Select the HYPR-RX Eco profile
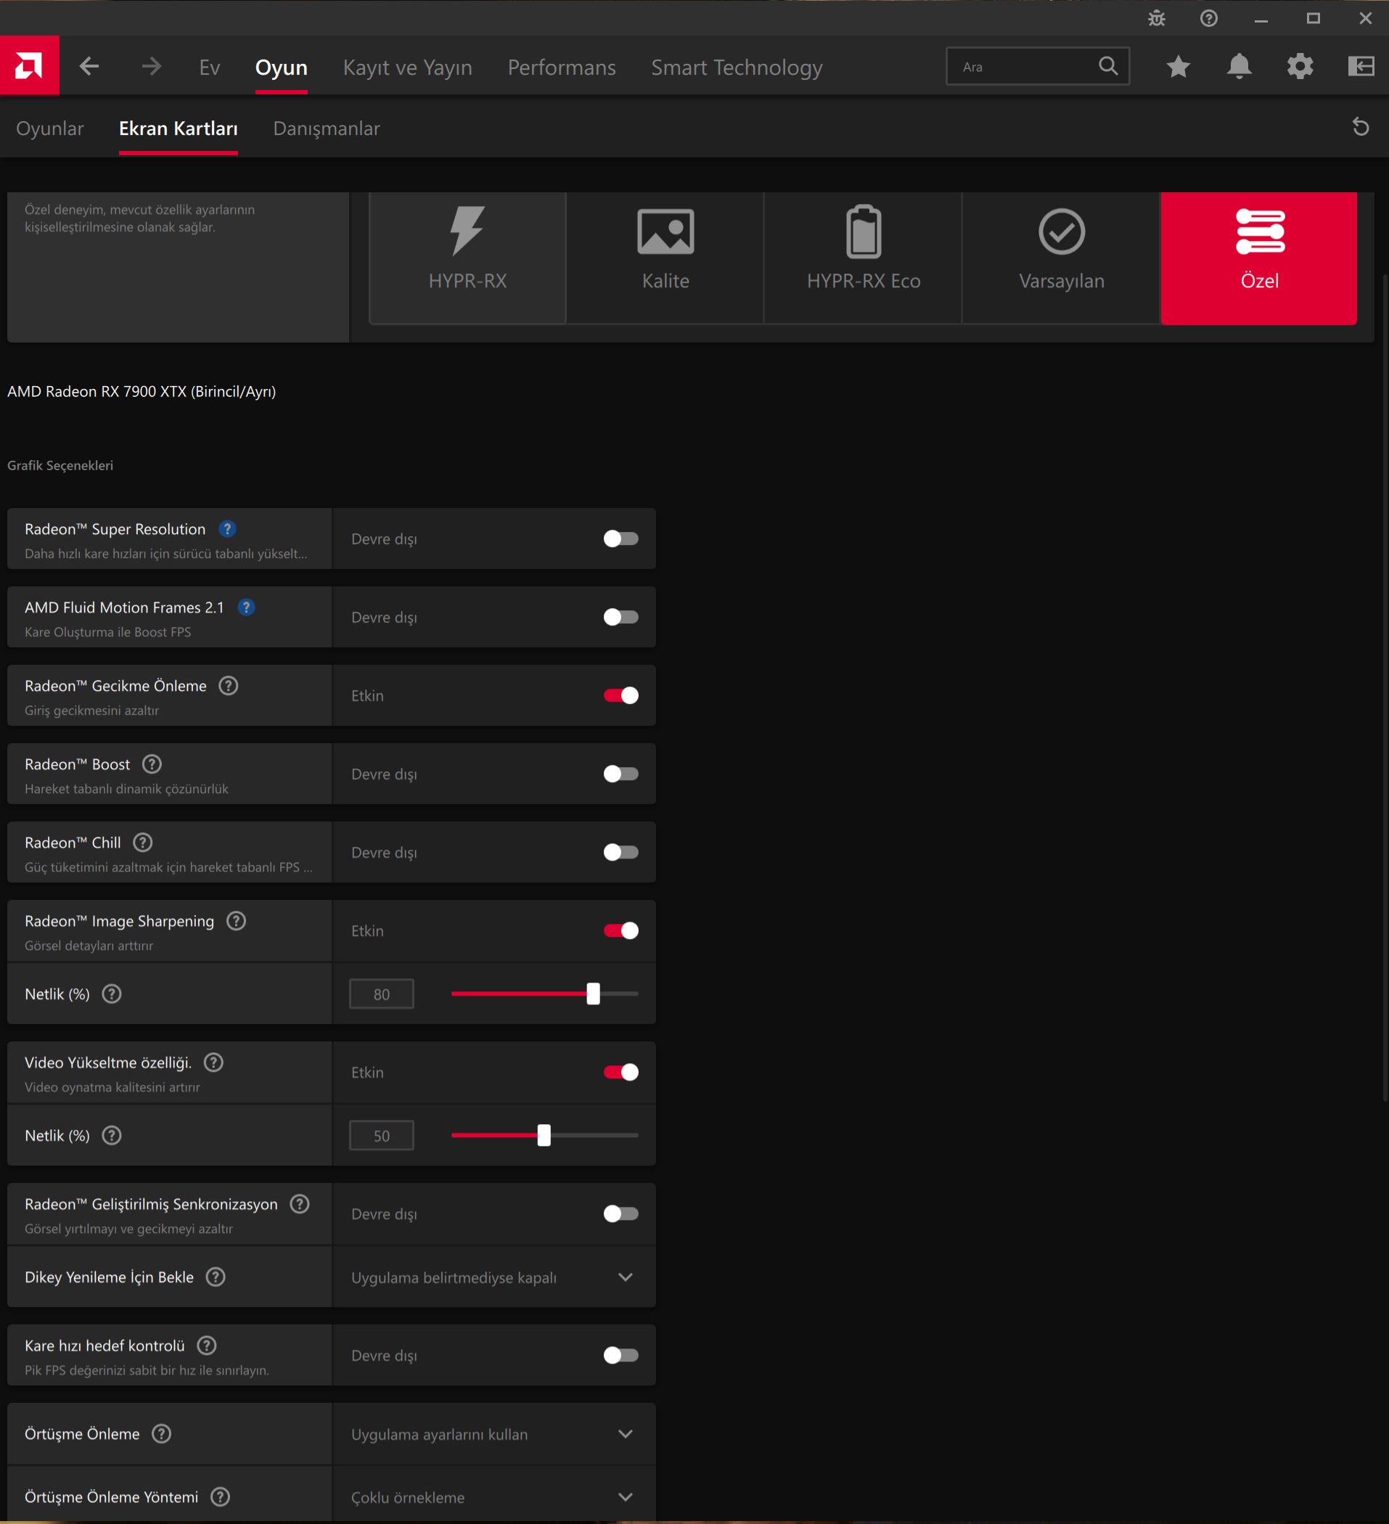This screenshot has width=1389, height=1524. 864,258
